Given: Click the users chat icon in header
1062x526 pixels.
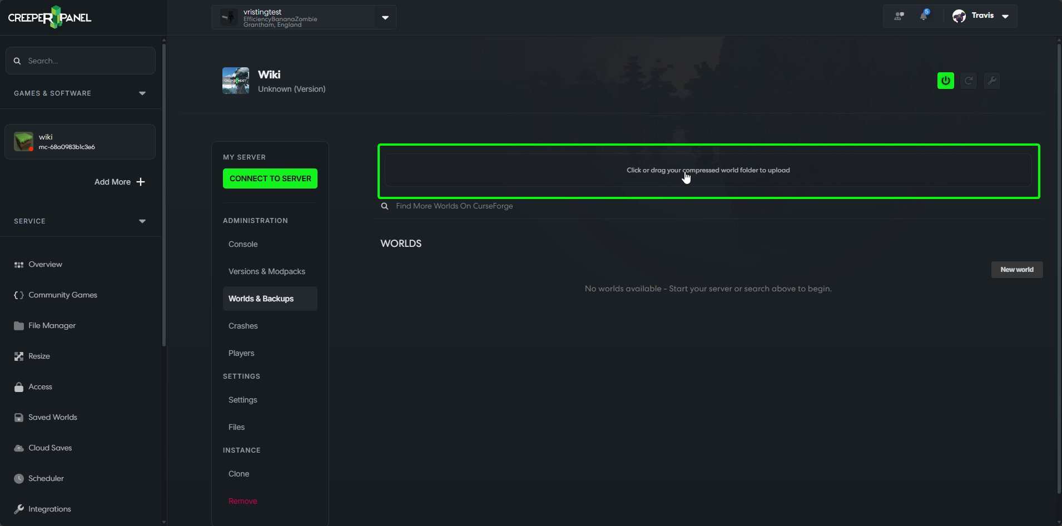Looking at the screenshot, I should pos(899,16).
